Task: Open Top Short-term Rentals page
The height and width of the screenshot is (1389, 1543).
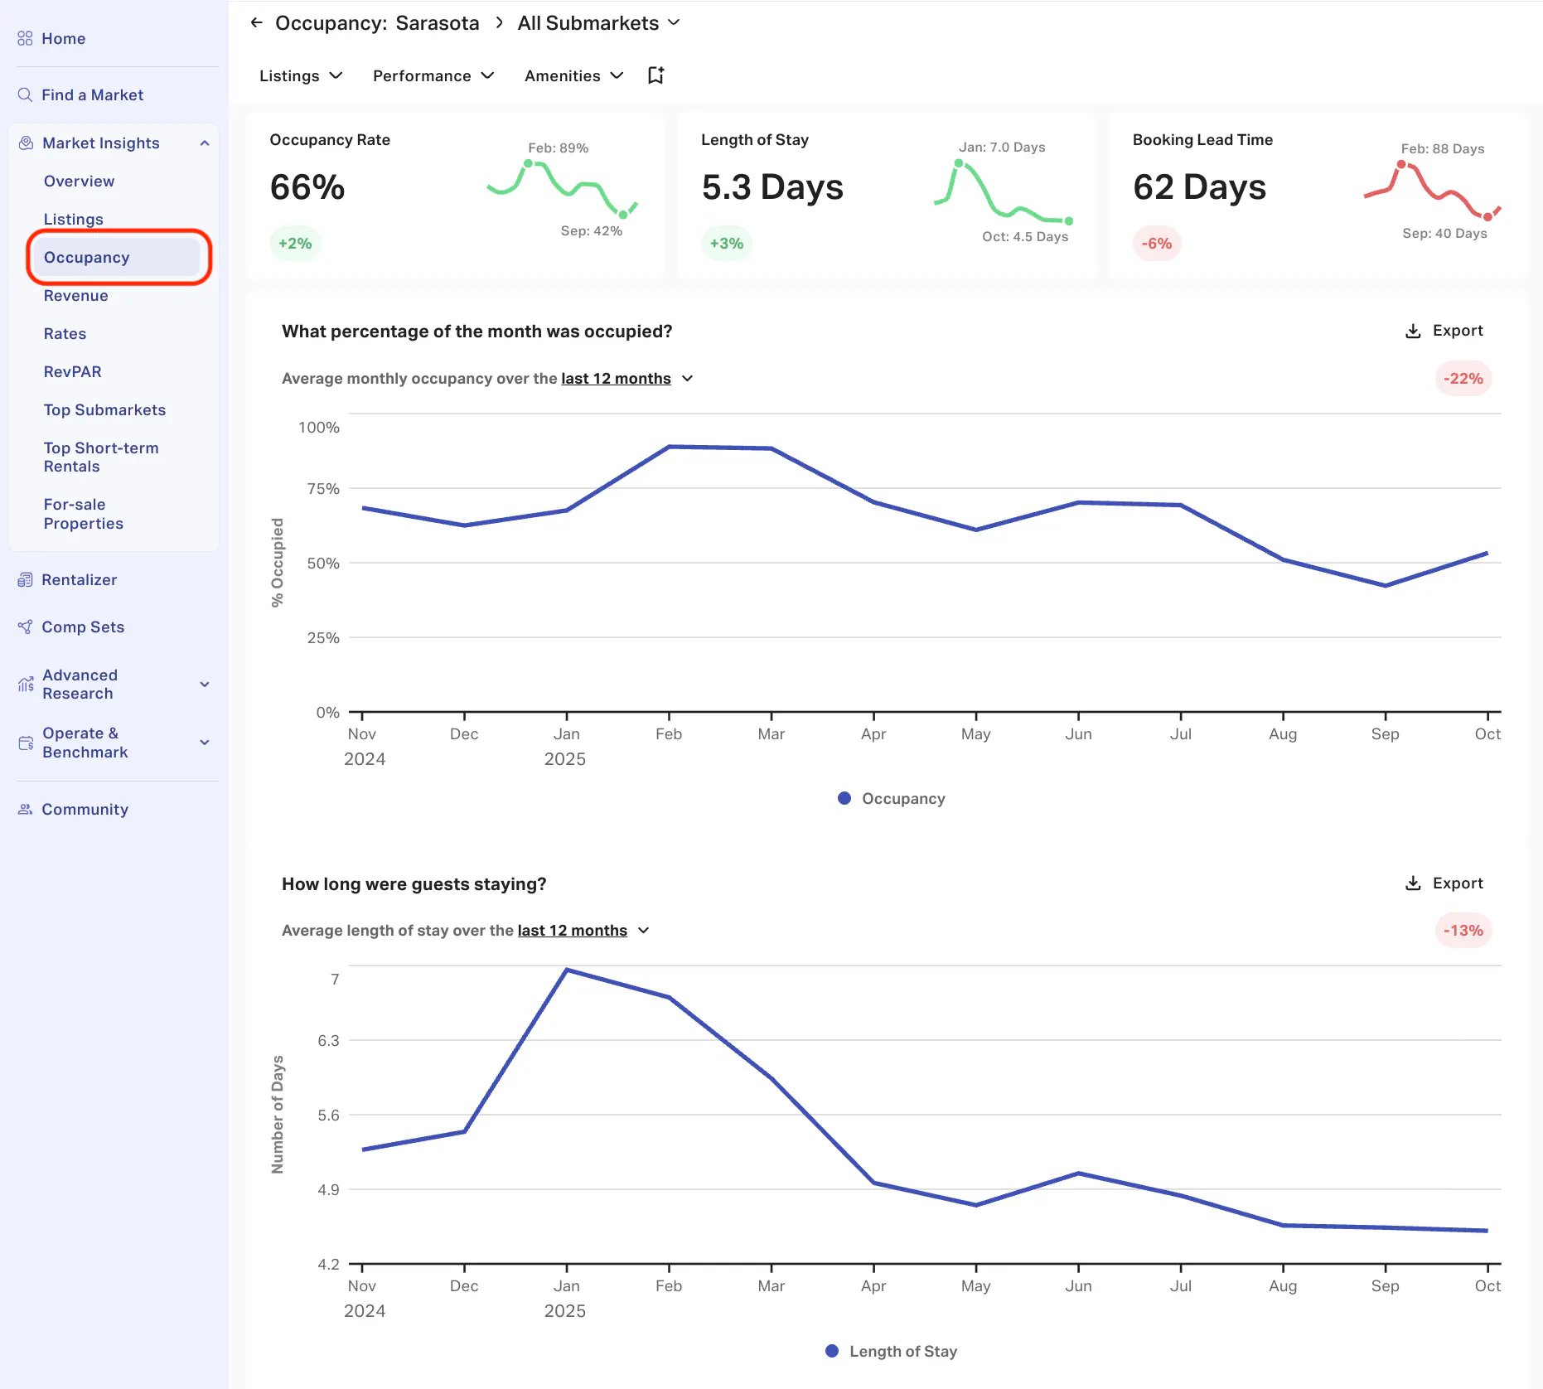Action: pos(100,457)
